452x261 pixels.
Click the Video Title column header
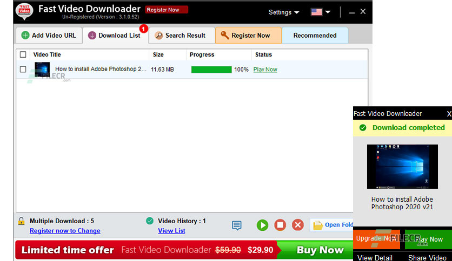pyautogui.click(x=47, y=54)
